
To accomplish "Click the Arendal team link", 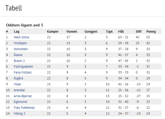I will [x=20, y=90].
